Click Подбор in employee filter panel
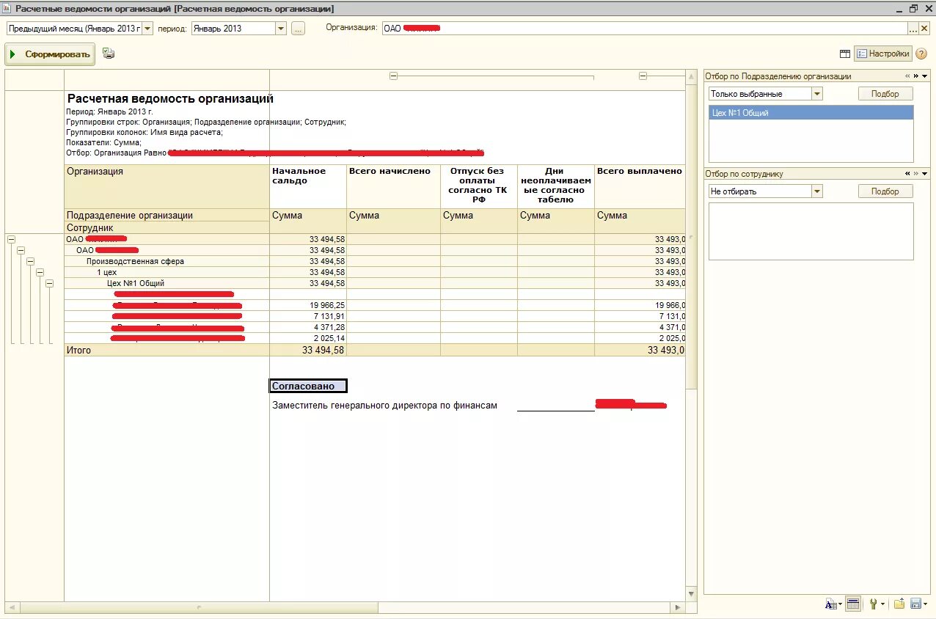This screenshot has width=936, height=619. point(885,191)
